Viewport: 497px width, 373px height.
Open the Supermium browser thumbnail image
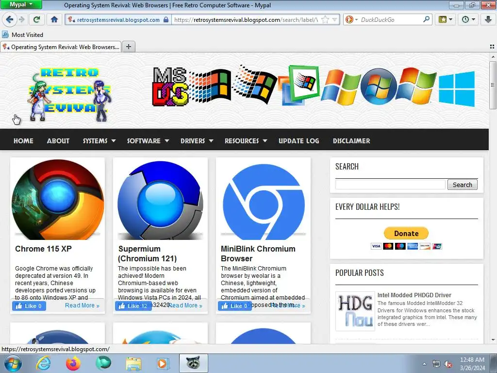(x=160, y=199)
